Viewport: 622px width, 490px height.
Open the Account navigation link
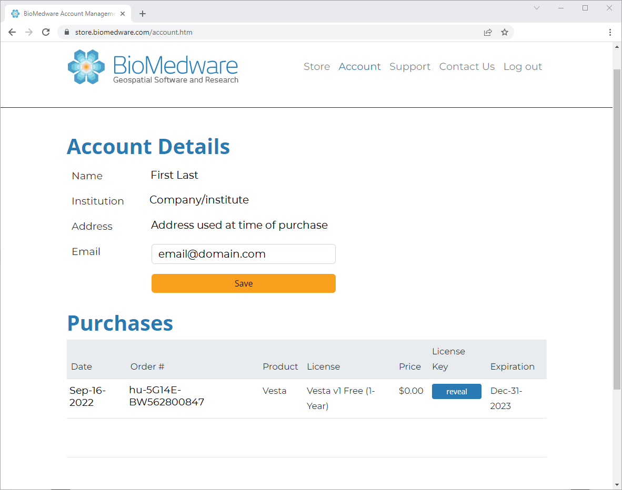359,67
